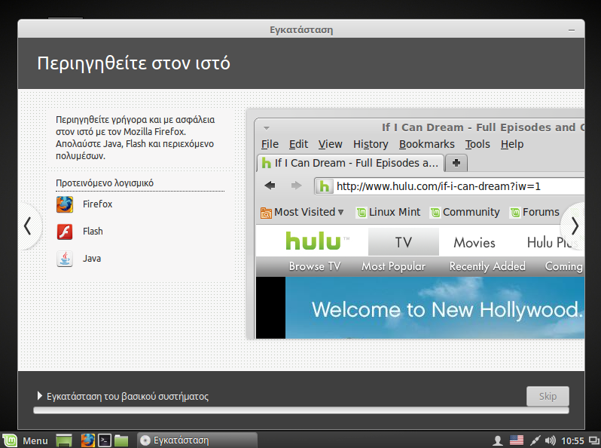Click the Java icon in recommended software
The height and width of the screenshot is (448, 601).
tap(65, 259)
